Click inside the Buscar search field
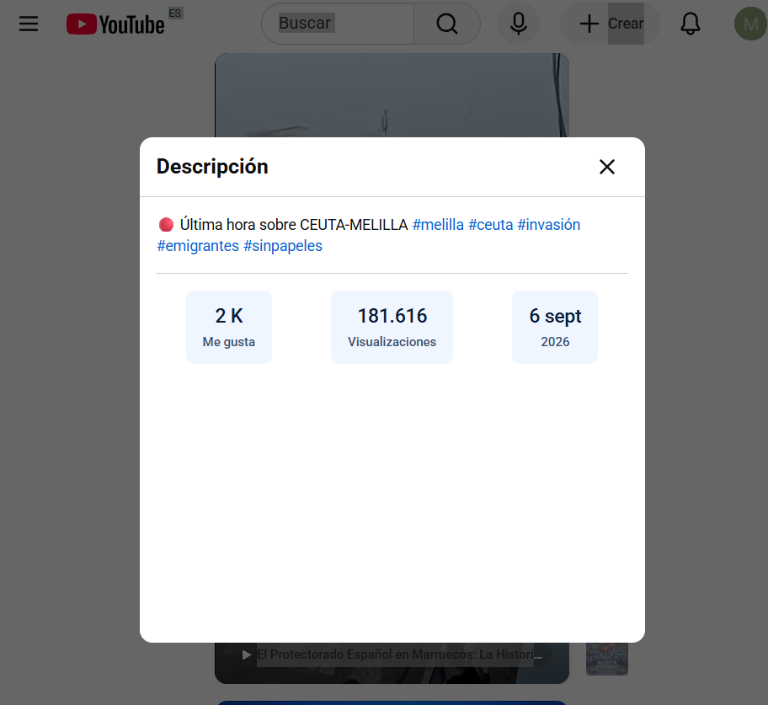 (x=338, y=24)
